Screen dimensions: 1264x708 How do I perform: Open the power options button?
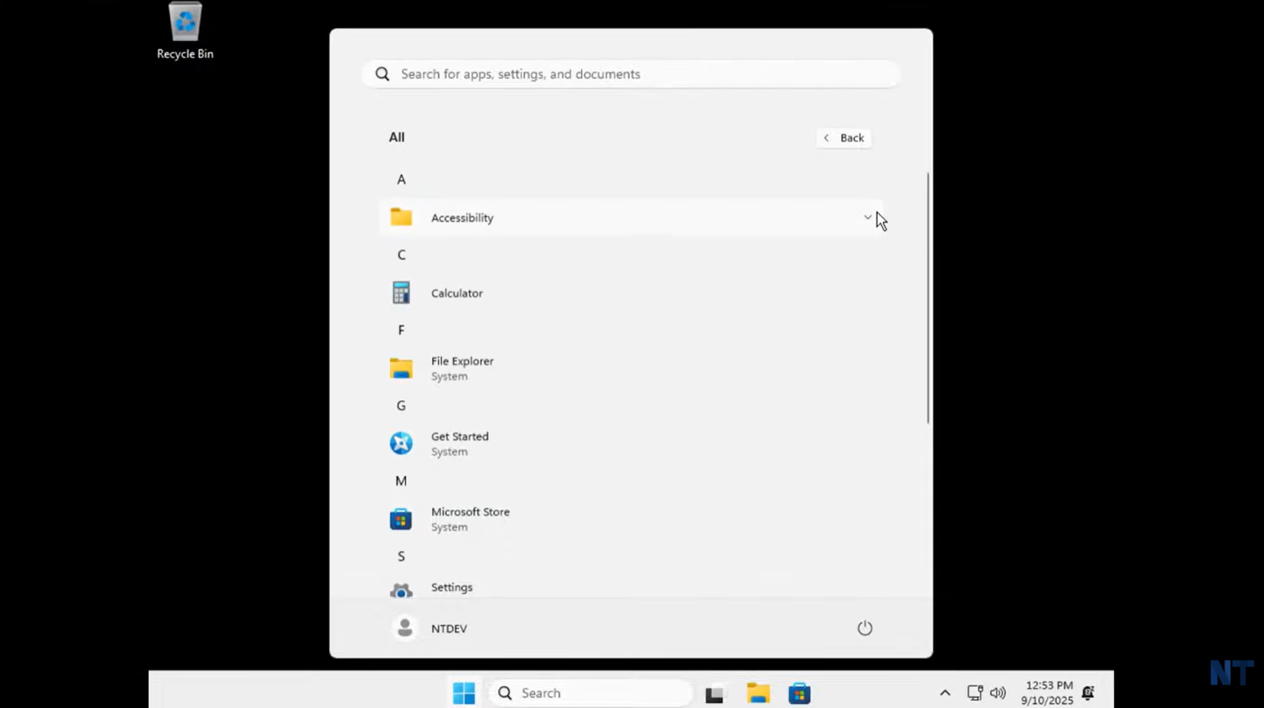[864, 628]
